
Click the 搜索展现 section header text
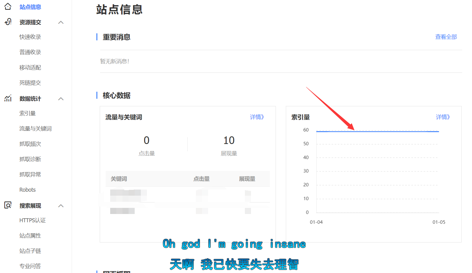pyautogui.click(x=30, y=206)
